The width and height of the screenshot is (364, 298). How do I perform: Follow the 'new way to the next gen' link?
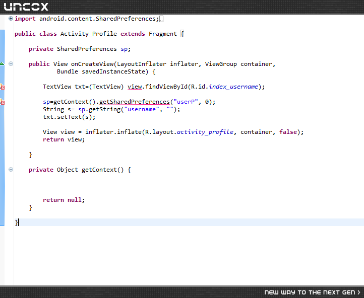(x=312, y=292)
